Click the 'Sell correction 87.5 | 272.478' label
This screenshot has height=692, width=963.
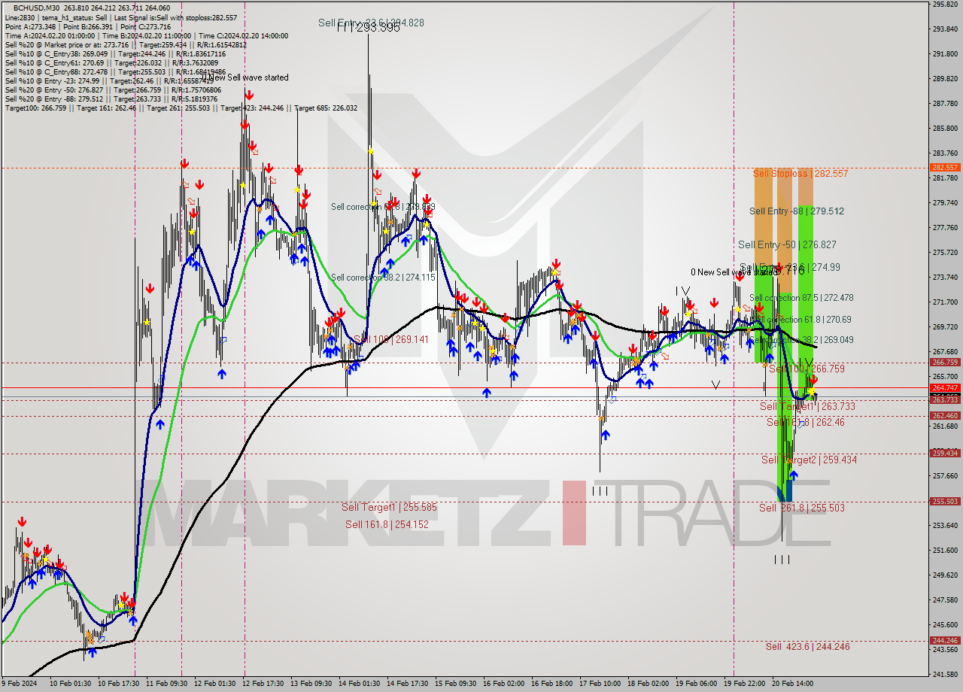(802, 298)
